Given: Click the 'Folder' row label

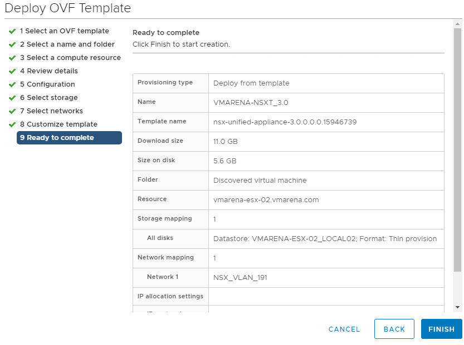Looking at the screenshot, I should (148, 180).
